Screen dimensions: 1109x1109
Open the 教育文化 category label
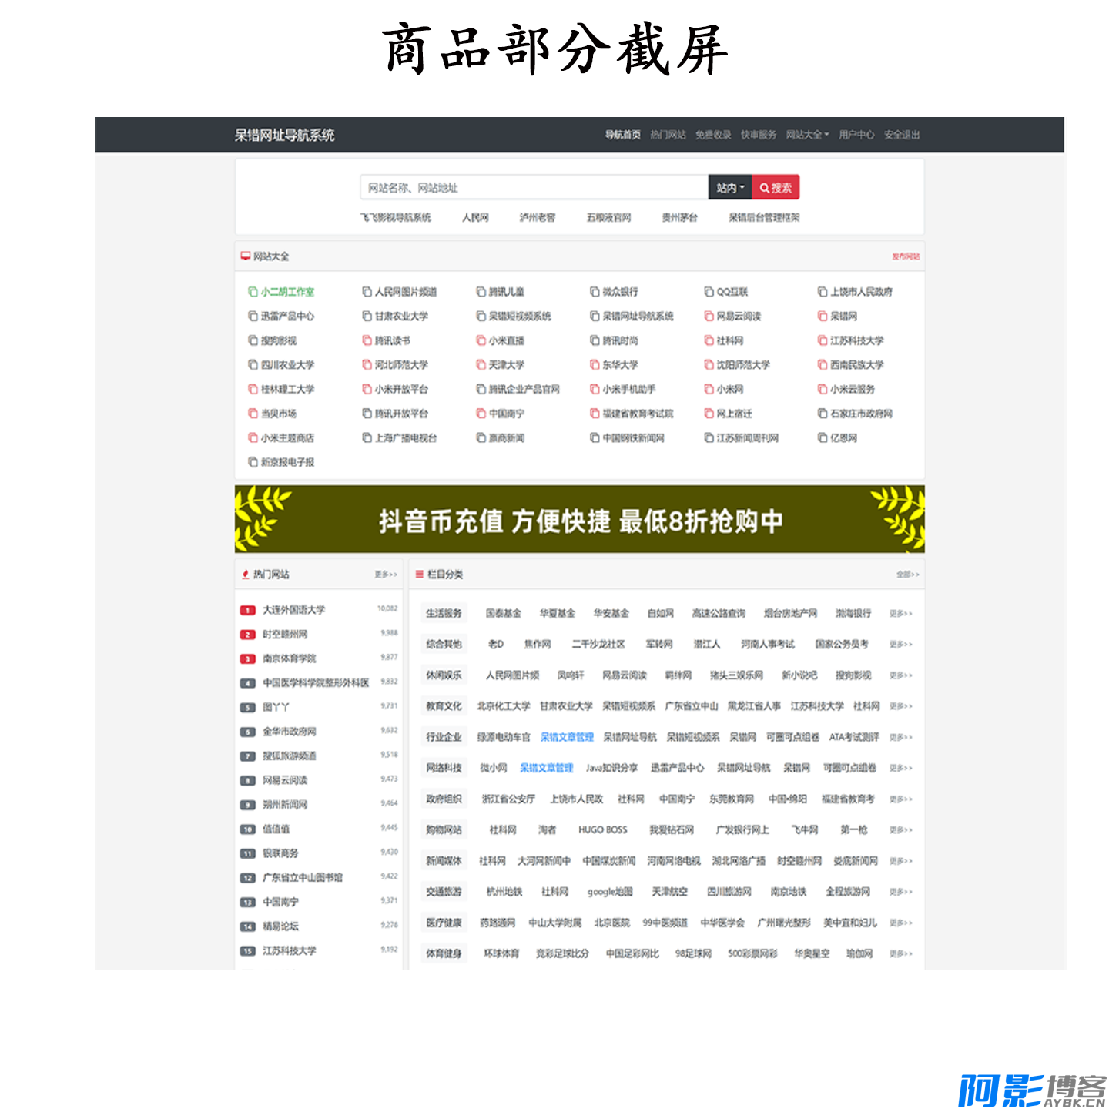pos(444,706)
